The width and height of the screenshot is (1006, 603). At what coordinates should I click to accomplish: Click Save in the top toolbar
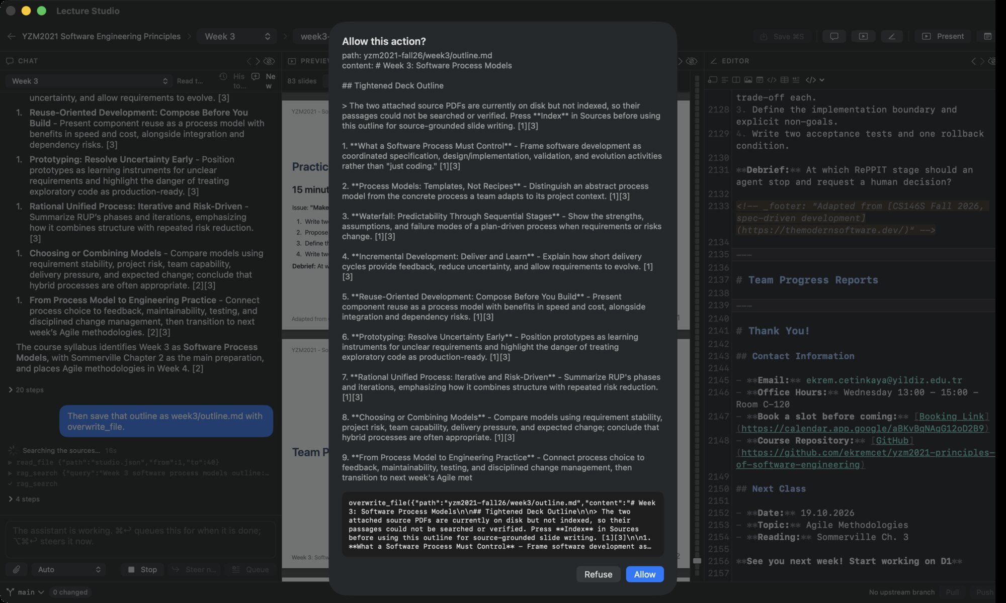point(782,36)
